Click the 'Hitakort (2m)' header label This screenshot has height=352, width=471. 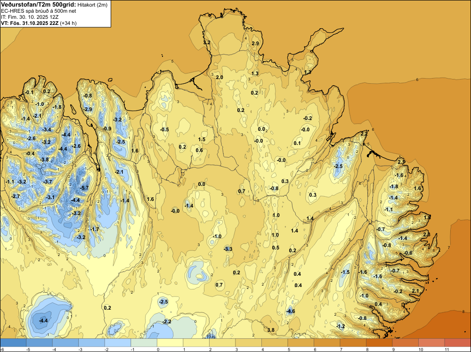coord(92,5)
